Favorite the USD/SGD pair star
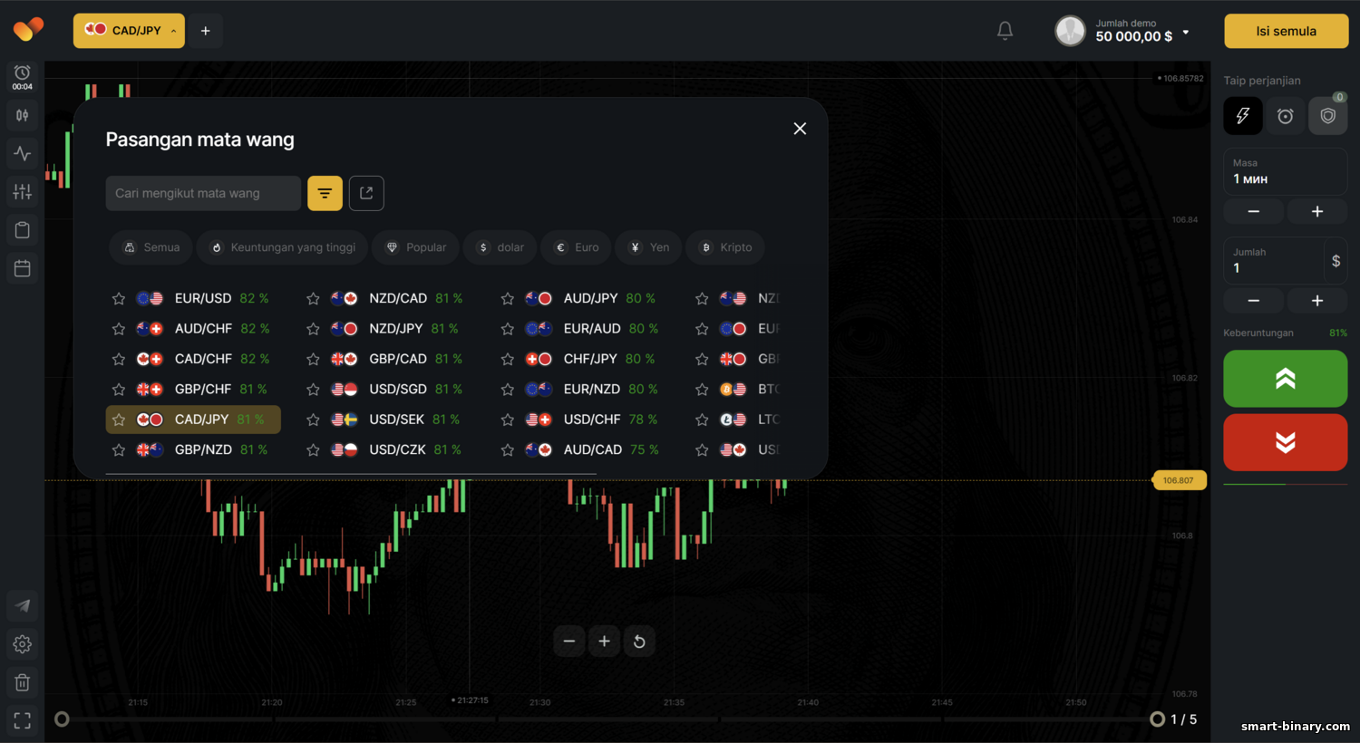1360x743 pixels. (x=313, y=390)
